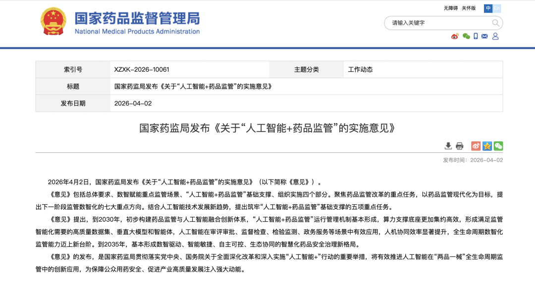Share article to Weibo via red icon
The width and height of the screenshot is (535, 287).
(476, 146)
